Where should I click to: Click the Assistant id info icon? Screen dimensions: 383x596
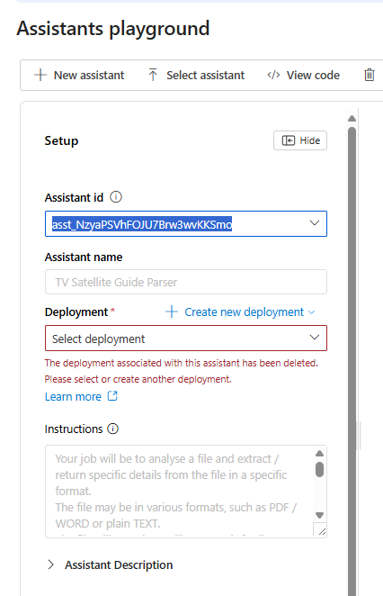coord(116,197)
